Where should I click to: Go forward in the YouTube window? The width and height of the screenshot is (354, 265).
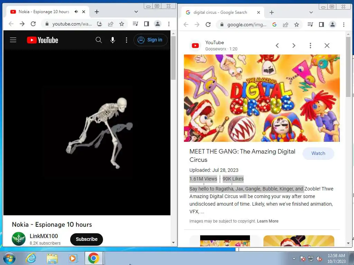tap(22, 24)
